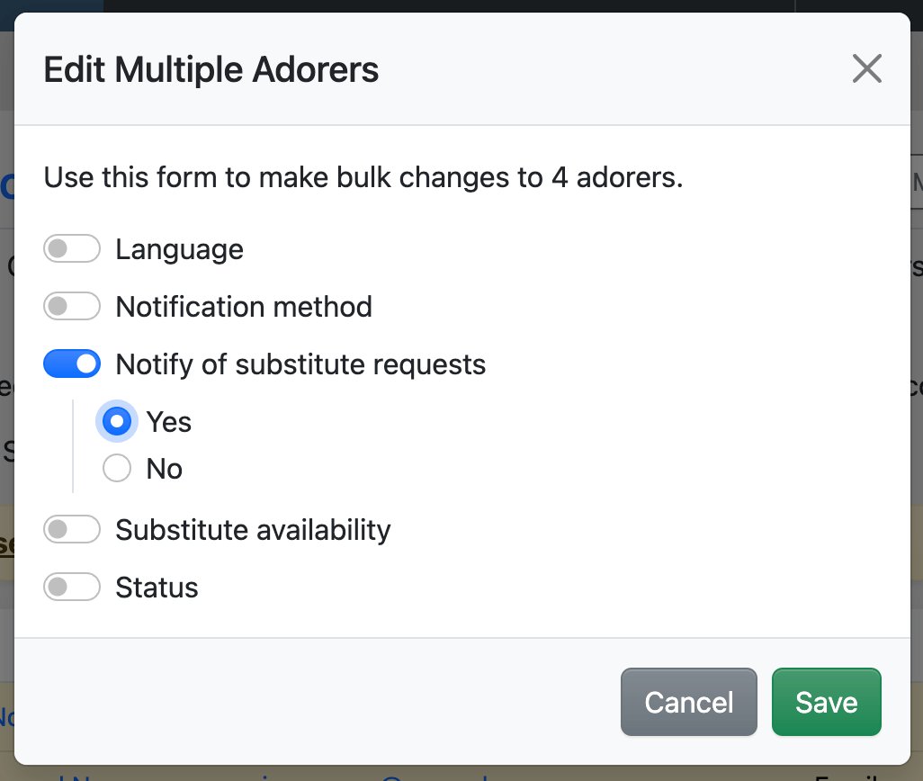Click the Status label text
This screenshot has height=781, width=923.
tap(157, 588)
